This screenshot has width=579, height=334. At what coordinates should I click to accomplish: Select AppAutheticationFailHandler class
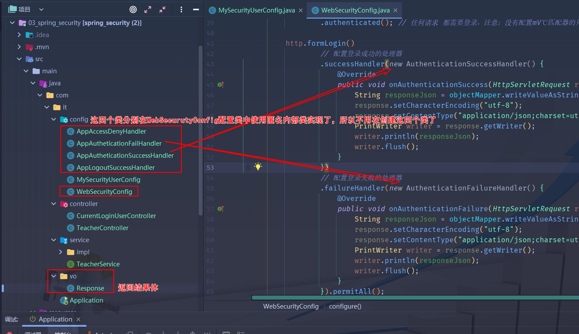[x=119, y=144]
